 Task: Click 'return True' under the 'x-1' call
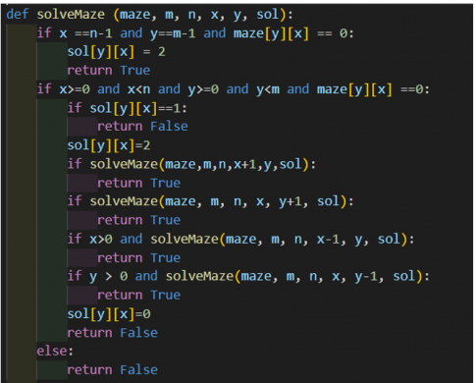pos(138,258)
